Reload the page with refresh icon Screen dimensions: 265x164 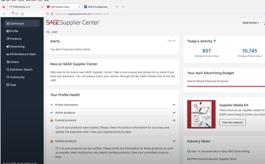point(16,14)
